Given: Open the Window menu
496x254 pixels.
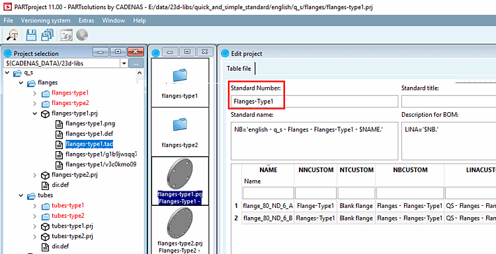Looking at the screenshot, I should [114, 20].
